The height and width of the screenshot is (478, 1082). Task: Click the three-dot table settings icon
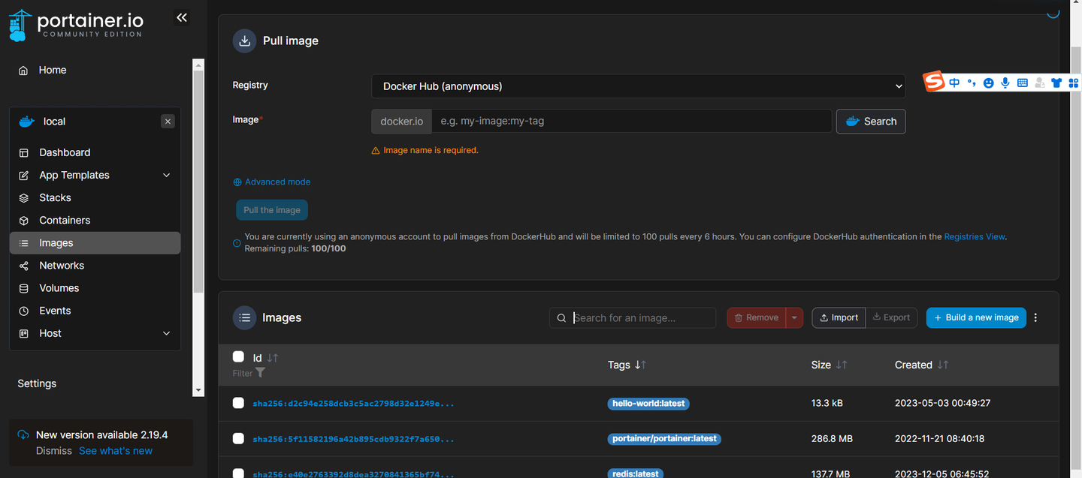pos(1035,317)
